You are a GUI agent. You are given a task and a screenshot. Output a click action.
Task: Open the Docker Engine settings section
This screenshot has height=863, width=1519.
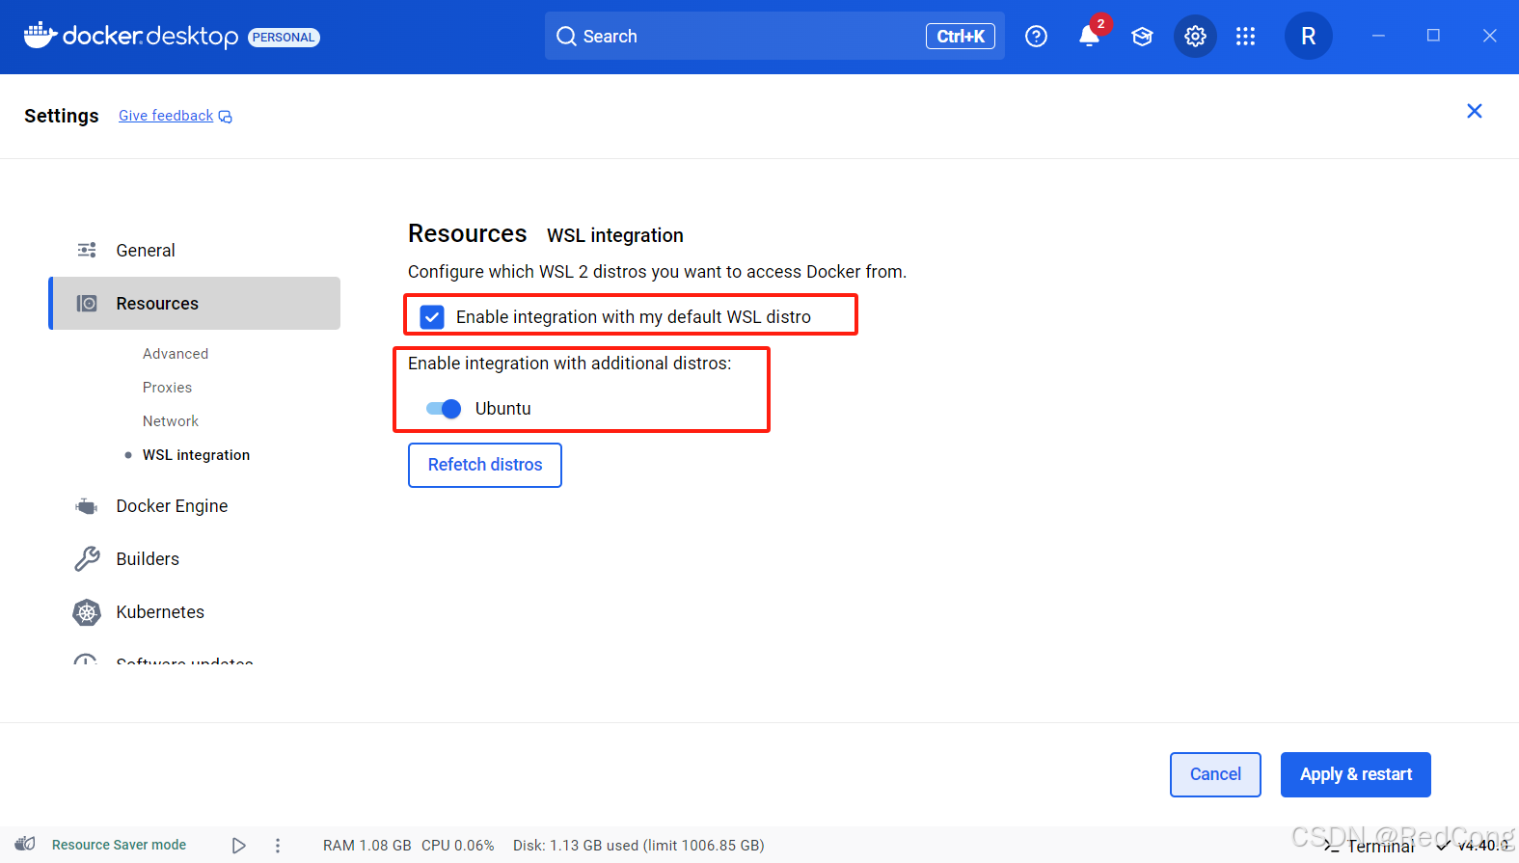pyautogui.click(x=172, y=506)
